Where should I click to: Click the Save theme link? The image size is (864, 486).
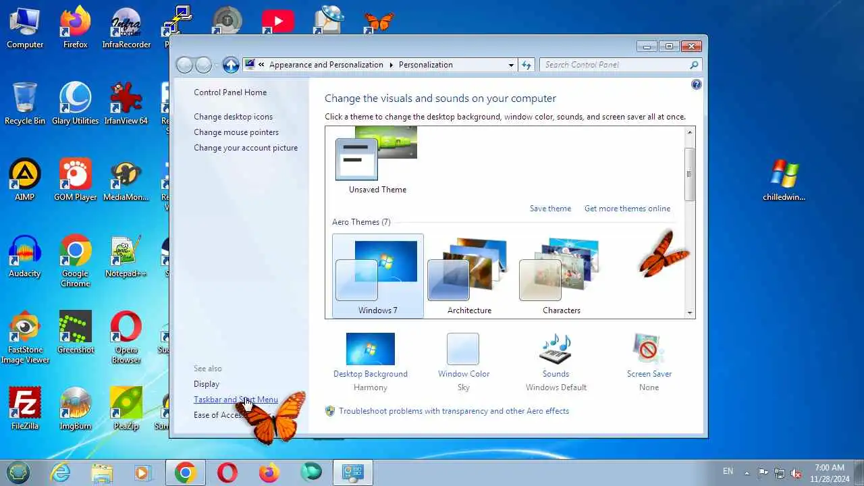(550, 209)
